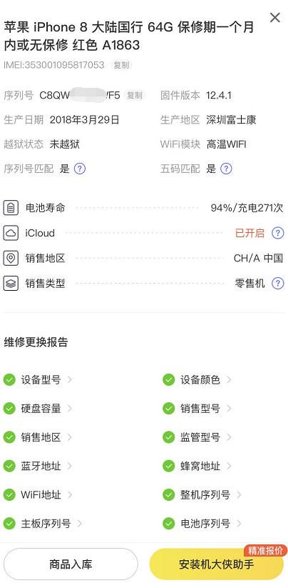288x588 pixels.
Task: Expand 设备型号 check details
Action: click(38, 380)
